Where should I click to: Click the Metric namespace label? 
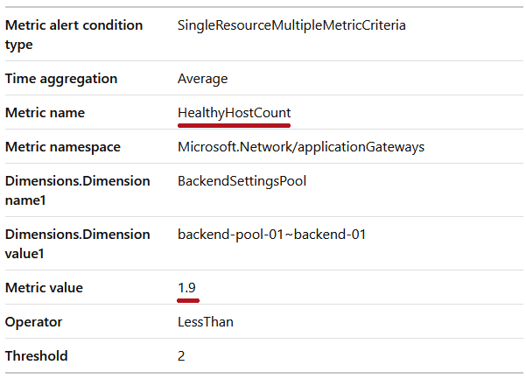[63, 147]
